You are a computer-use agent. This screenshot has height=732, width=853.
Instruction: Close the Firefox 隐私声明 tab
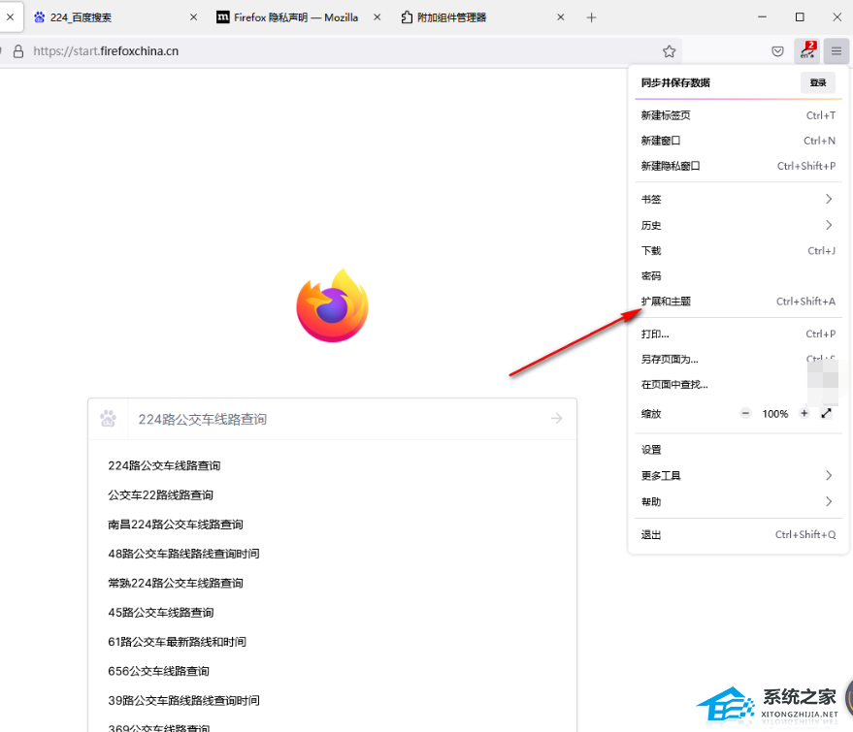(x=377, y=17)
